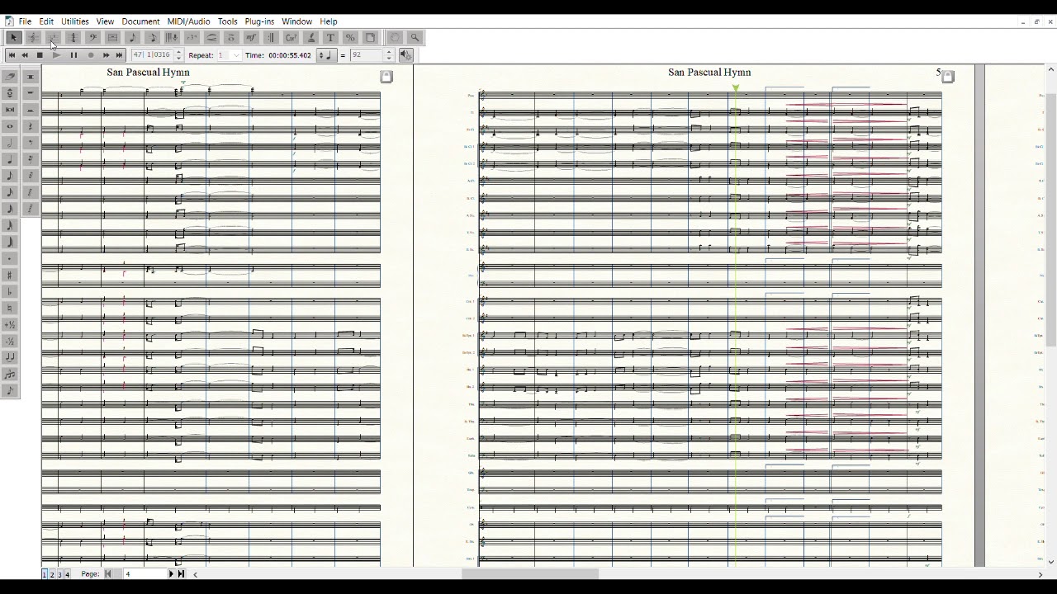This screenshot has height=594, width=1057.
Task: Open the Tools menu
Action: [227, 21]
